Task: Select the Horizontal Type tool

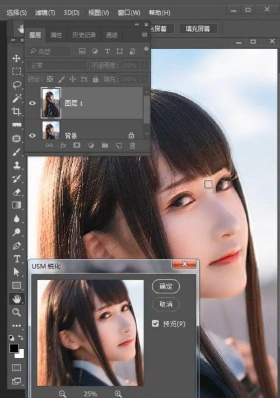Action: [x=17, y=259]
